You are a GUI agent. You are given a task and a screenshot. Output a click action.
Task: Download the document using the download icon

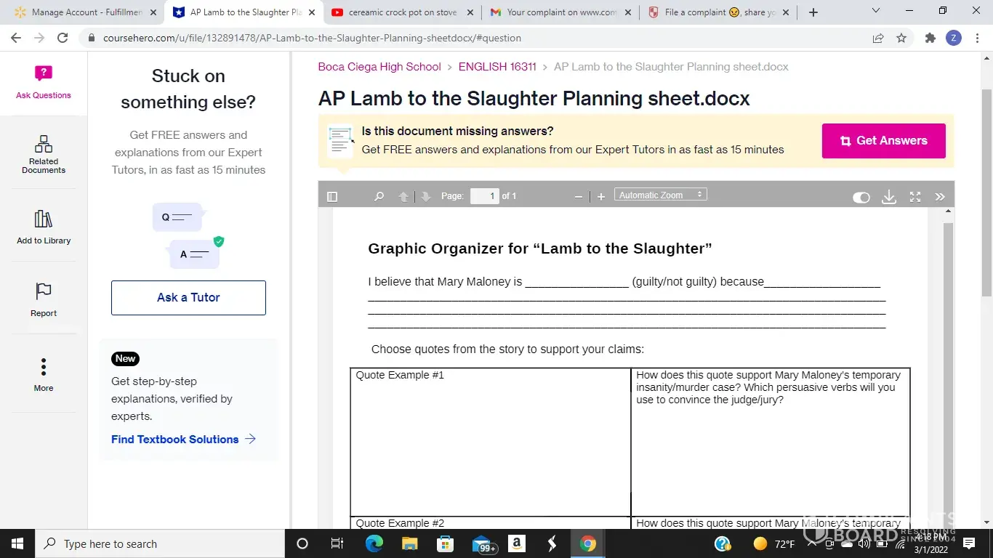click(888, 197)
